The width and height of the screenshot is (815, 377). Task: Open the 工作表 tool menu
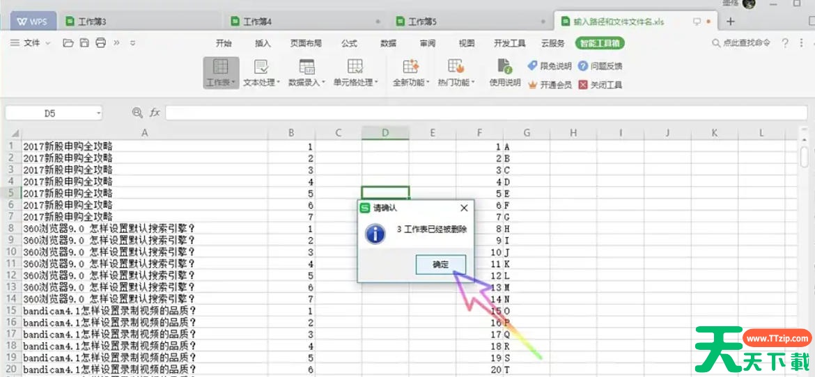tap(221, 73)
